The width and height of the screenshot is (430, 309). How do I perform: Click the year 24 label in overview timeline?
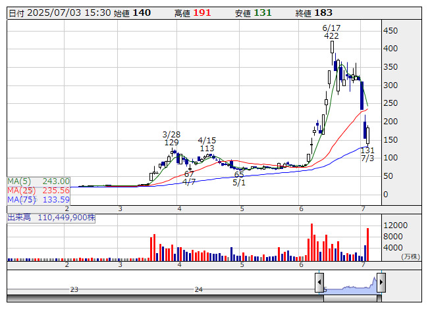coord(199,289)
